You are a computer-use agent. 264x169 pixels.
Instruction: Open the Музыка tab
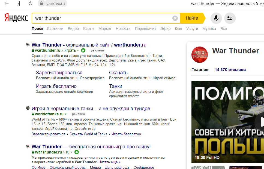[209, 29]
